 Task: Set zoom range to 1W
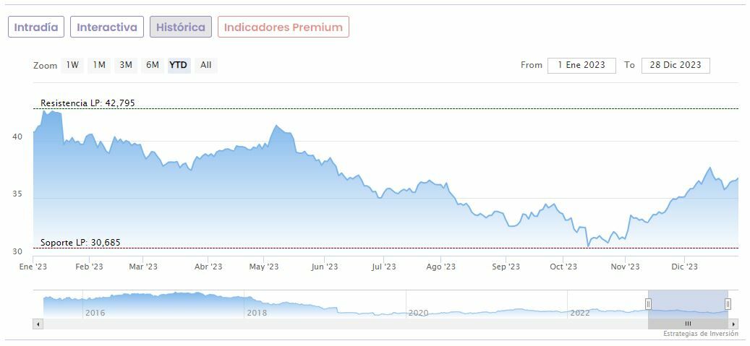tap(73, 65)
